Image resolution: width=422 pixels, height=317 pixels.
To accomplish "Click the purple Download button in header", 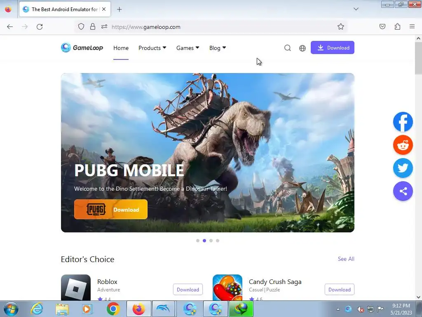I will (x=333, y=47).
